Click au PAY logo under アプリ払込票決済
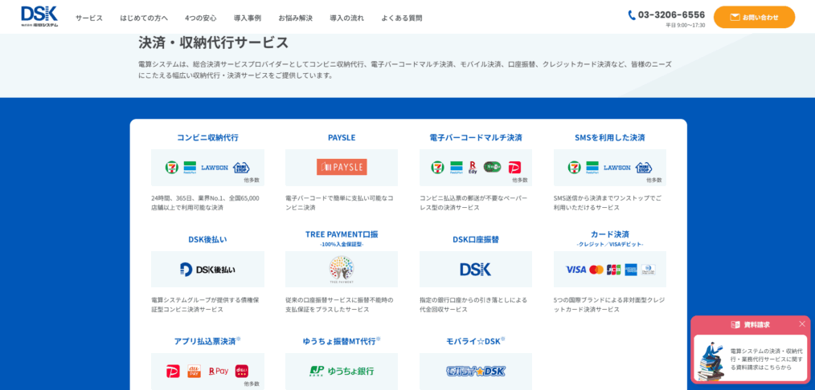Viewport: 815px width, 390px height. tap(195, 371)
